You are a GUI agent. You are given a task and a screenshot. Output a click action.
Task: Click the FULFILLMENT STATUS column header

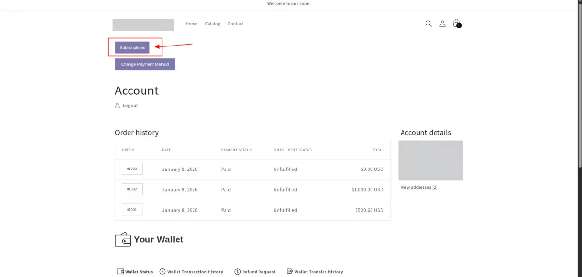tap(292, 150)
